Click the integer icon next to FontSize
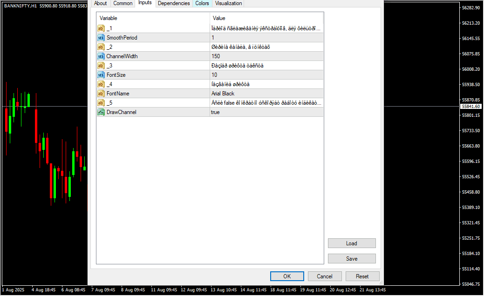This screenshot has width=484, height=296. (x=101, y=75)
